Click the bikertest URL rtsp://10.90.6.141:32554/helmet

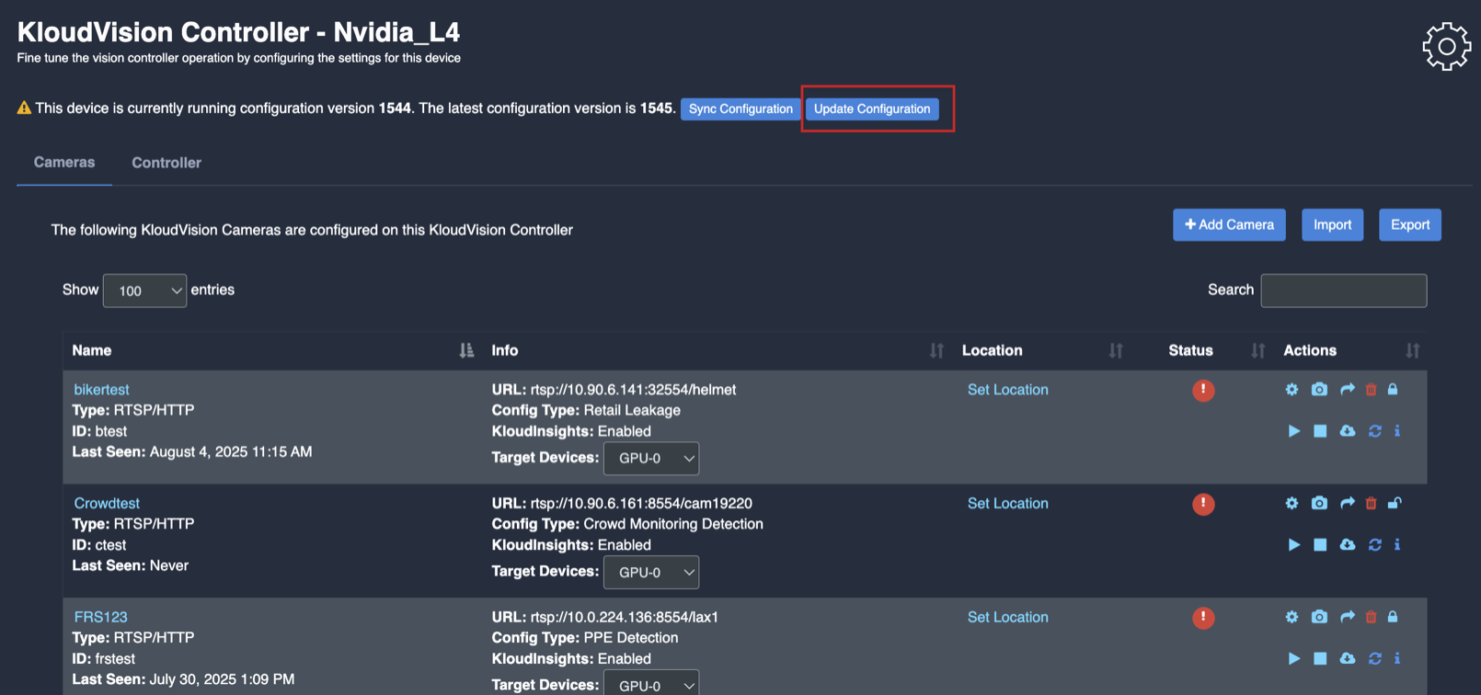(633, 390)
